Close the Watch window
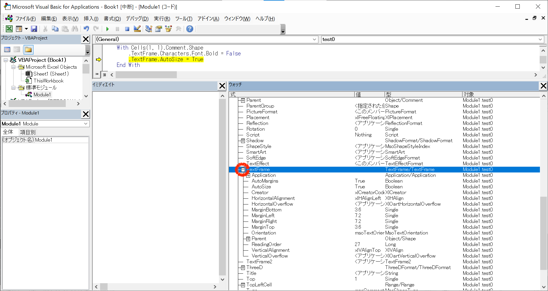This screenshot has width=548, height=291. coord(543,86)
